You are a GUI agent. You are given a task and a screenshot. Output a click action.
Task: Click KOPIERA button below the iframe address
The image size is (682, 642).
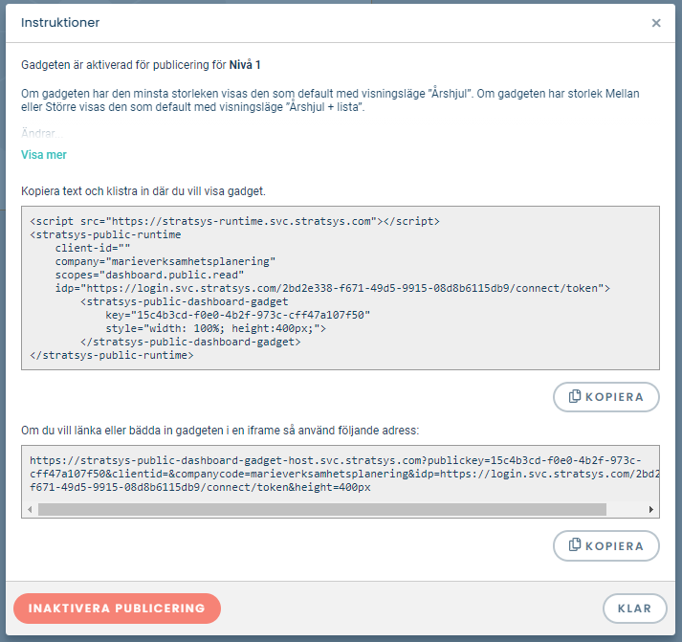(605, 545)
